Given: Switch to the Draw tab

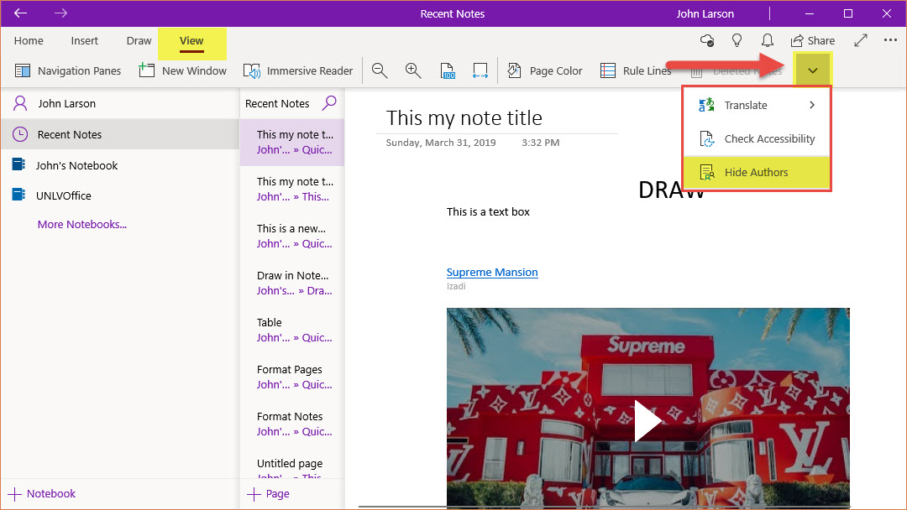Looking at the screenshot, I should tap(139, 41).
